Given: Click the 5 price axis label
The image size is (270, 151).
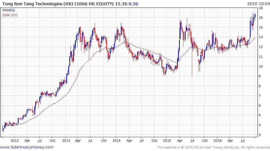Looking at the screenshot, I should (260, 115).
